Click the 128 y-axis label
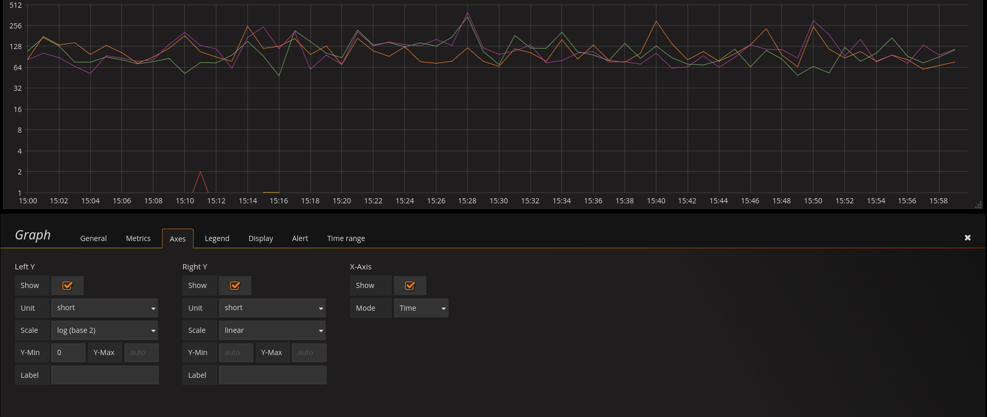Viewport: 987px width, 417px height. 15,46
